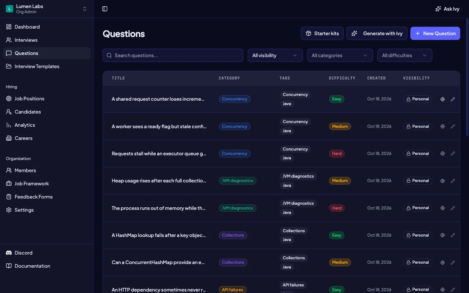Open the Lumen Labs organization switcher
The width and height of the screenshot is (469, 293).
tap(47, 9)
